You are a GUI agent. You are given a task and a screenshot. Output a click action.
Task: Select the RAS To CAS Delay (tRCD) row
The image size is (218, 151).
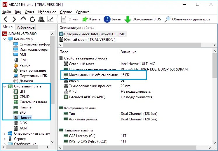coord(95,141)
